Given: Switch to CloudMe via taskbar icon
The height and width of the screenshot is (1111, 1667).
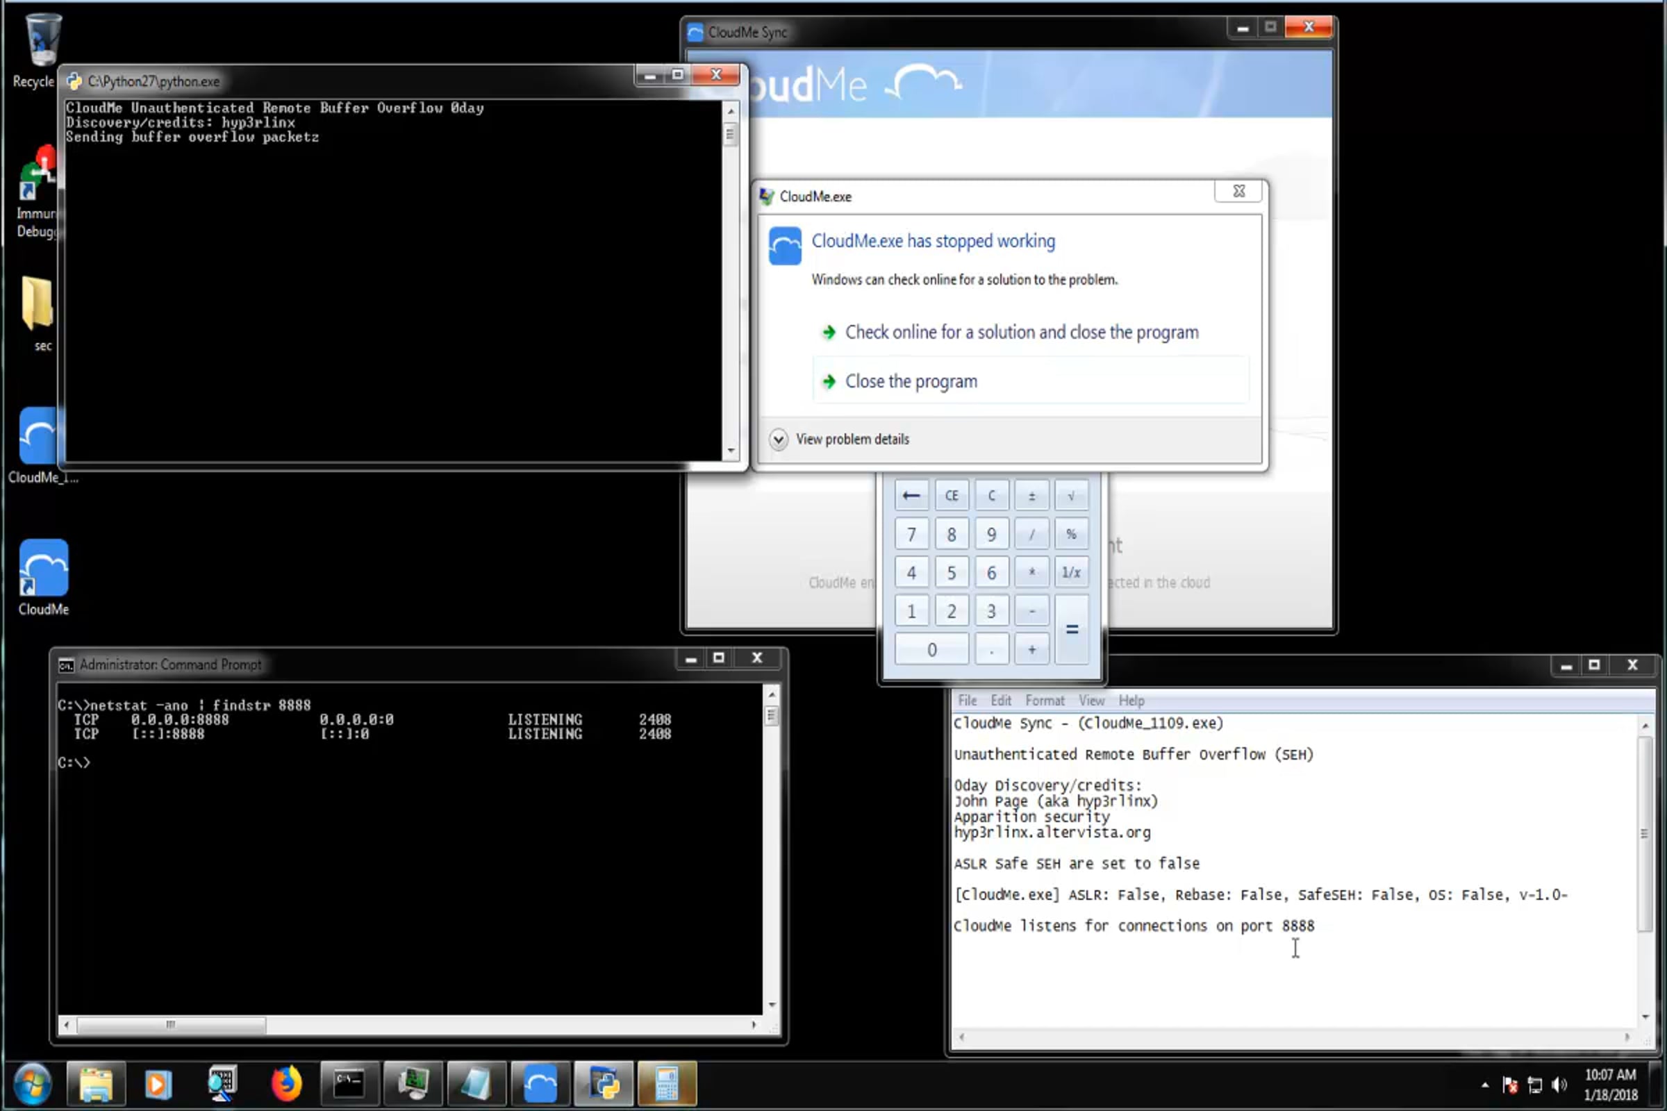Looking at the screenshot, I should (x=540, y=1084).
